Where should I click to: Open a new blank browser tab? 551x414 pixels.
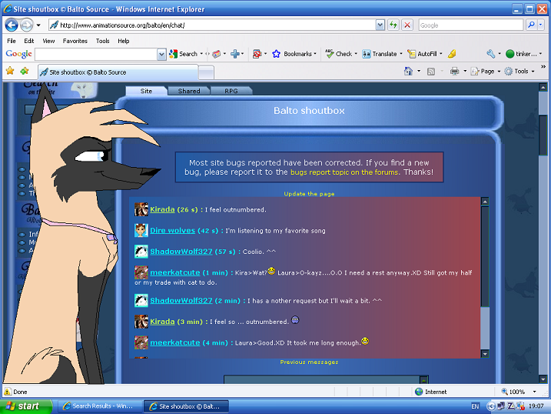206,73
